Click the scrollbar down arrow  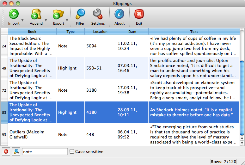pos(242,143)
